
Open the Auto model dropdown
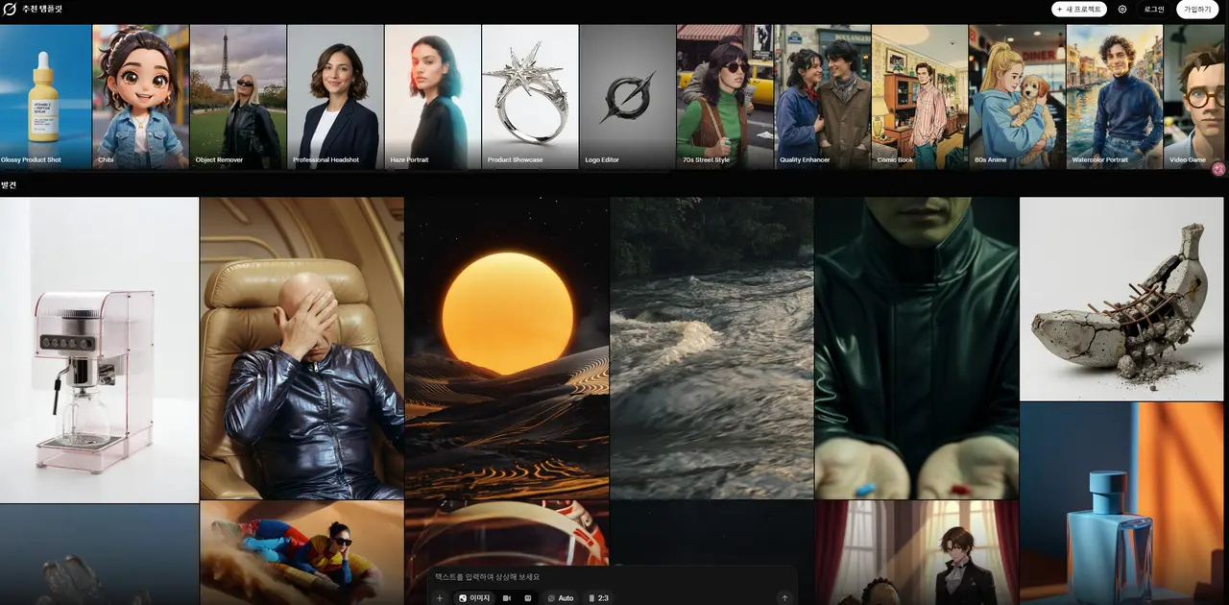[x=561, y=598]
